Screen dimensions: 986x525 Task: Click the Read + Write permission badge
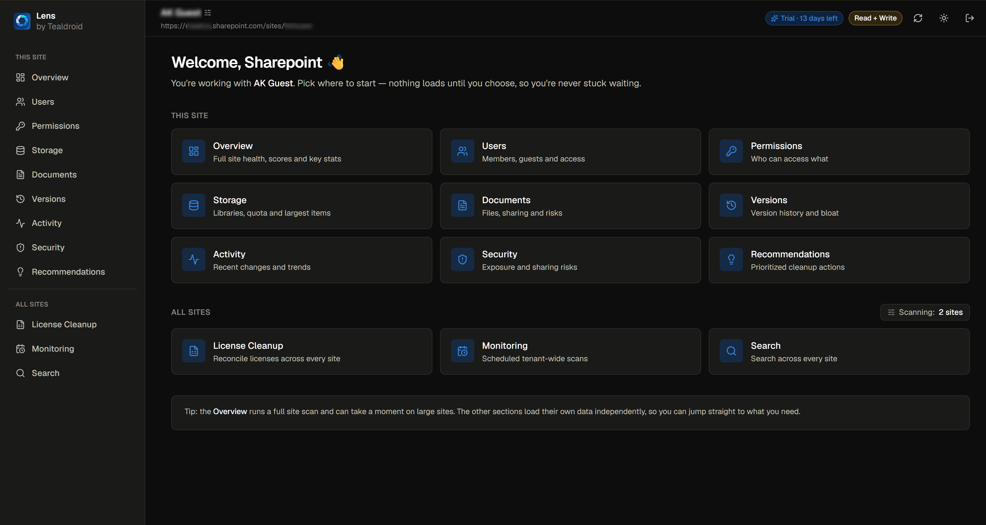pyautogui.click(x=875, y=18)
